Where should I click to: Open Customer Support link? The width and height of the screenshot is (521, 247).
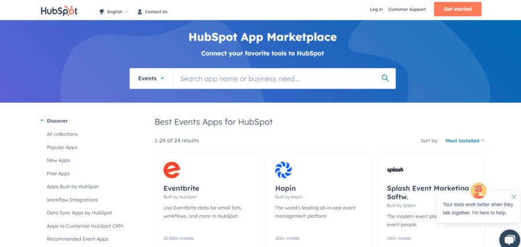pos(407,9)
